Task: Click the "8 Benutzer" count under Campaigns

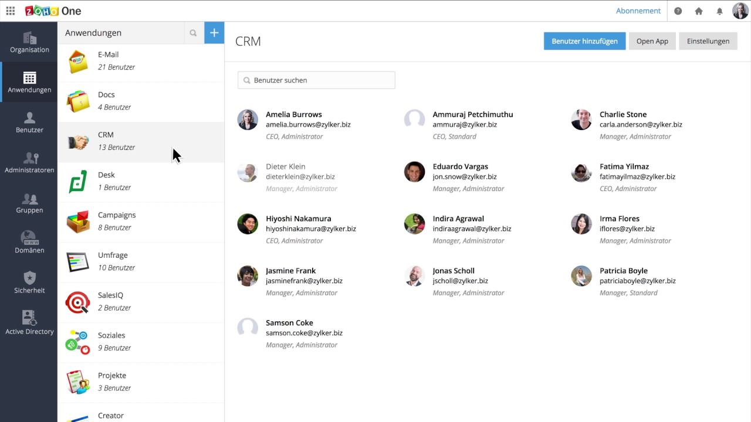Action: 114,228
